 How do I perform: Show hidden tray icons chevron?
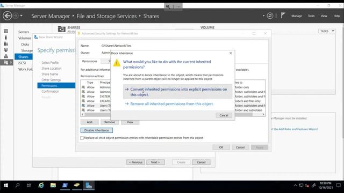click(x=295, y=185)
